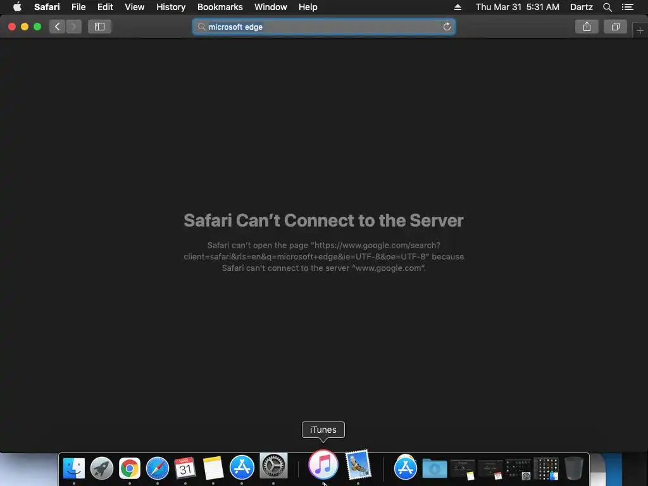Click the eject icon in the menu bar
The height and width of the screenshot is (486, 648).
[x=458, y=7]
